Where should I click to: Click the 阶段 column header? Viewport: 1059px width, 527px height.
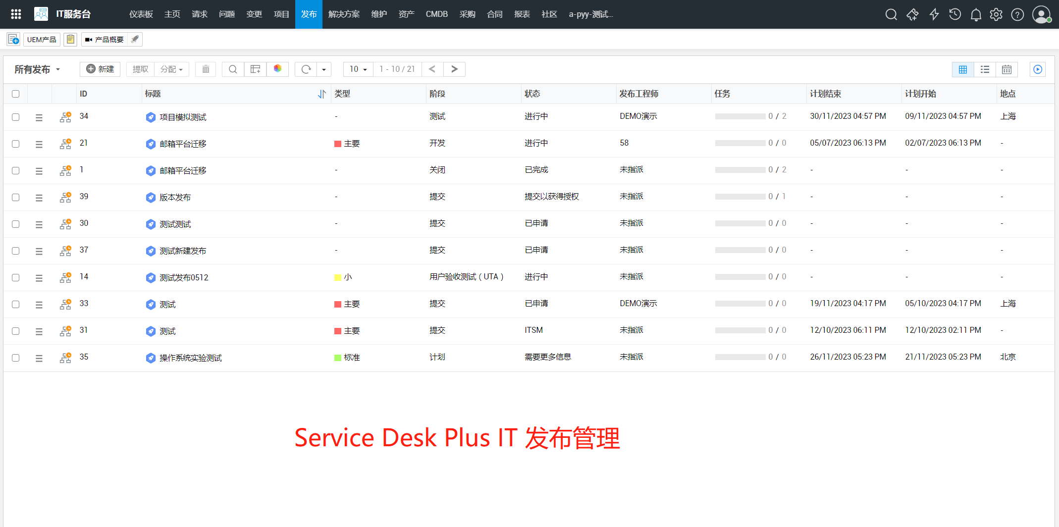[x=437, y=94]
